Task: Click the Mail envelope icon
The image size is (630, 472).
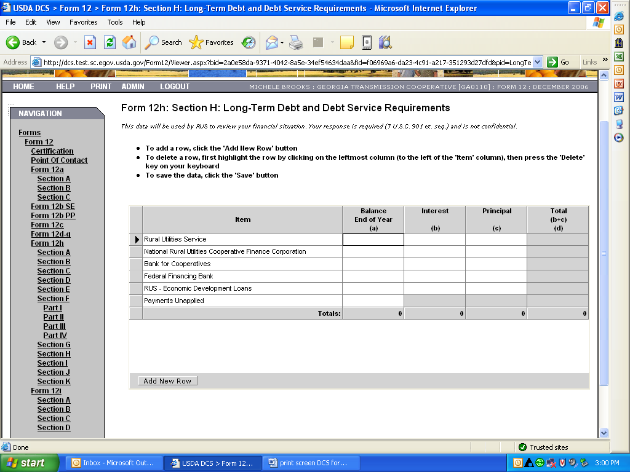Action: (x=272, y=42)
